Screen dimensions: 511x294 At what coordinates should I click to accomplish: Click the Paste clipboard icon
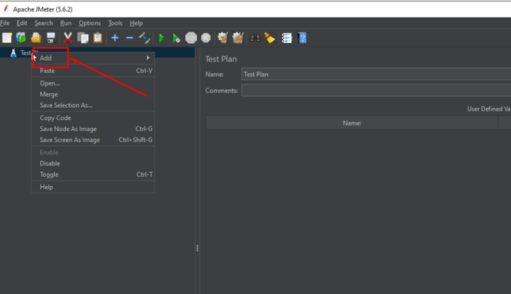pyautogui.click(x=98, y=38)
